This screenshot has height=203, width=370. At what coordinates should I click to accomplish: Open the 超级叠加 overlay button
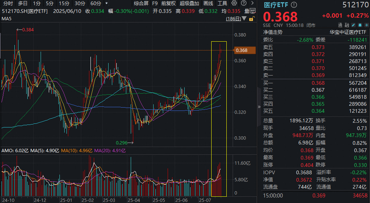[189, 3]
